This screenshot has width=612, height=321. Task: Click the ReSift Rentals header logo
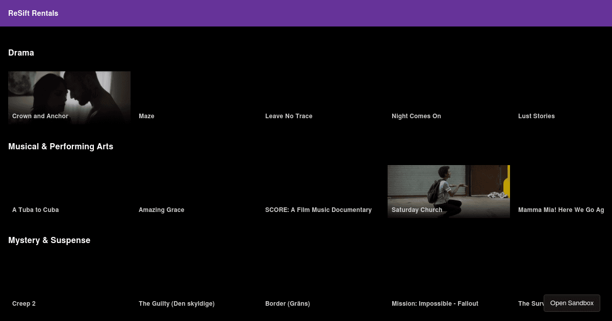(33, 13)
